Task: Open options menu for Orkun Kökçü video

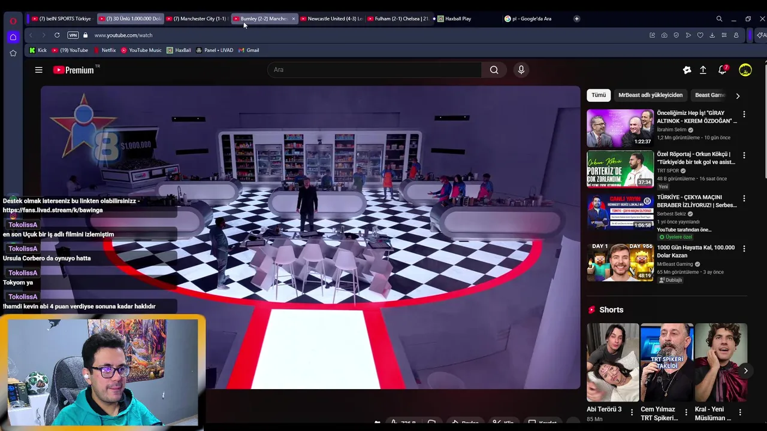Action: click(744, 155)
